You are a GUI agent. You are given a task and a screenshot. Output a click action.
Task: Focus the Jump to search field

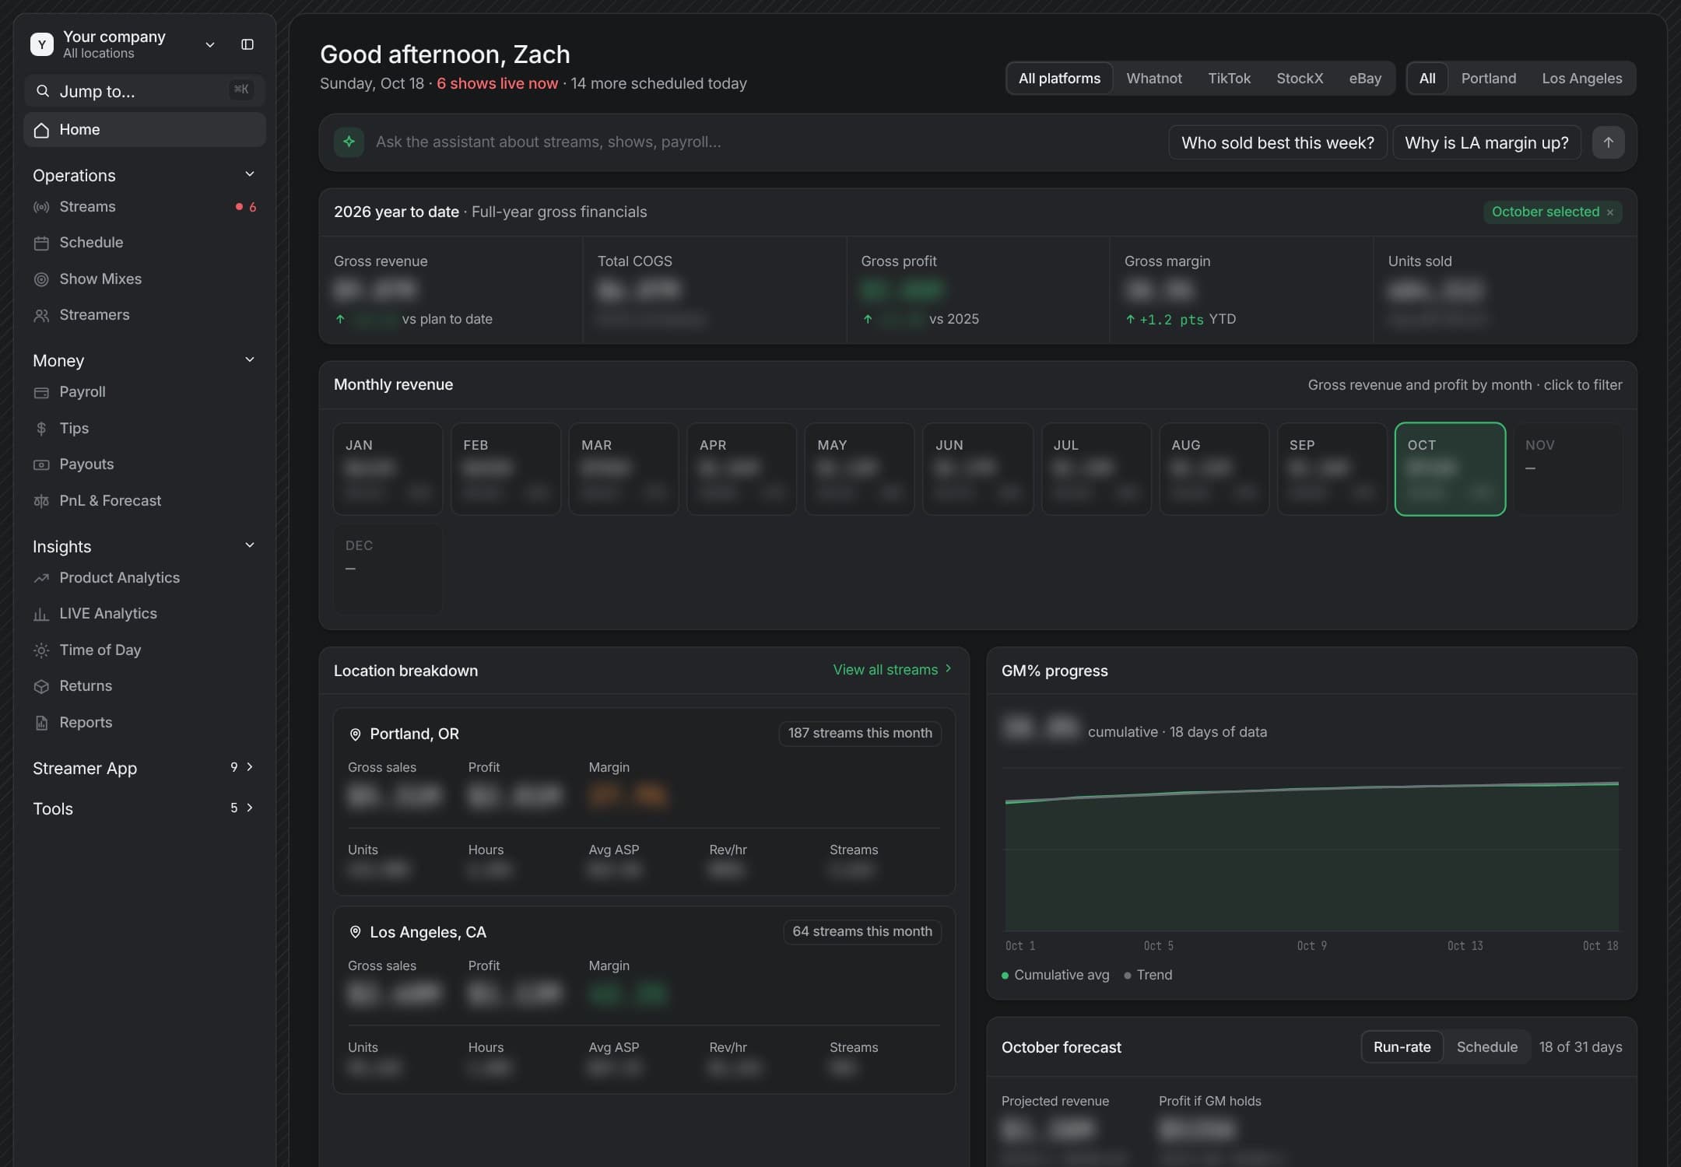pyautogui.click(x=145, y=91)
